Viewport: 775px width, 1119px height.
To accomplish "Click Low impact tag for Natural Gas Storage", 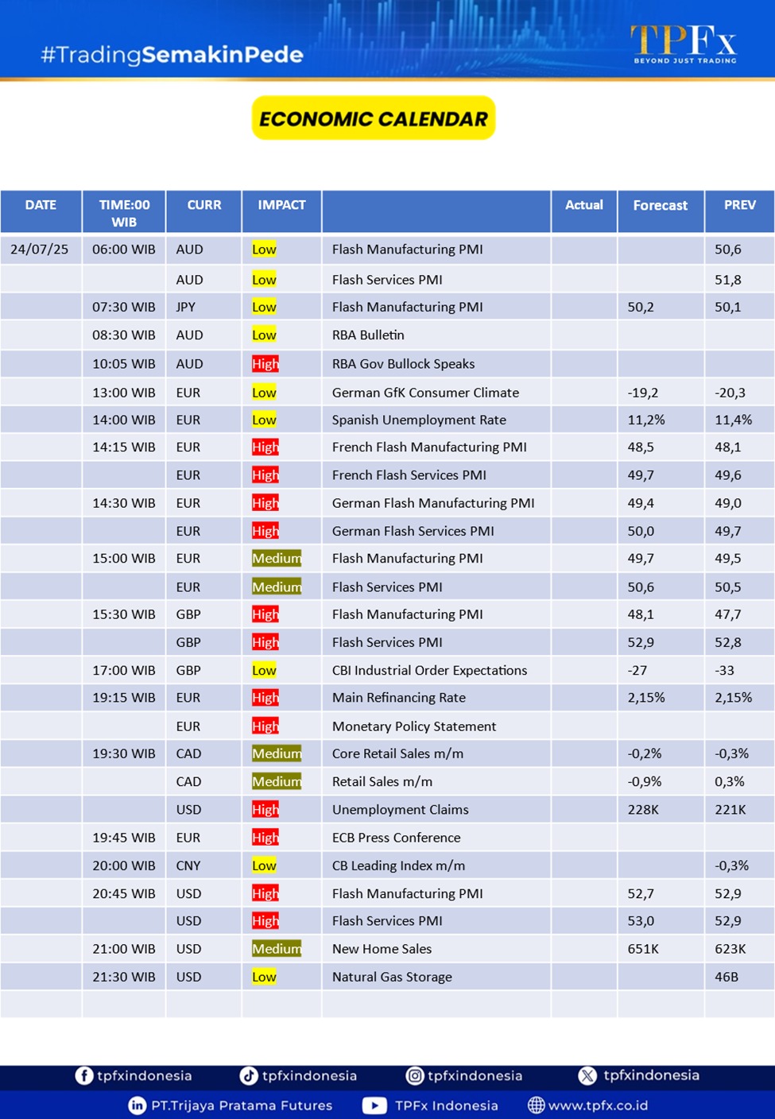I will click(x=264, y=977).
